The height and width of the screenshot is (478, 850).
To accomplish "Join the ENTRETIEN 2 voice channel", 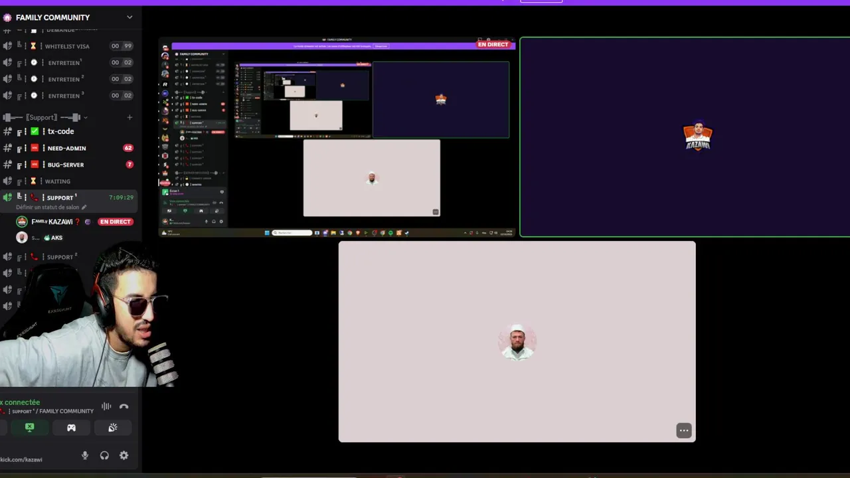I will 69,79.
